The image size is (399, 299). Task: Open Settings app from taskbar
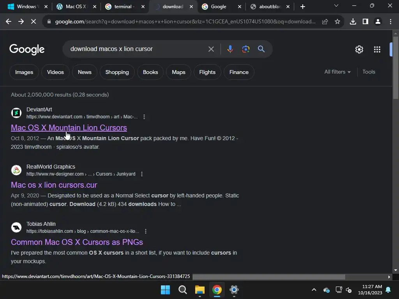pos(234,290)
